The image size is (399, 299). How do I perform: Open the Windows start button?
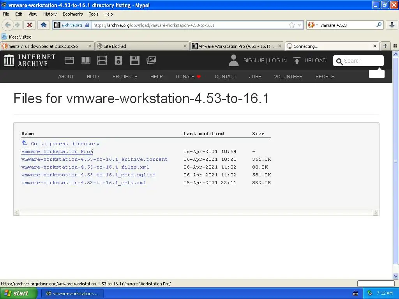[x=19, y=294]
